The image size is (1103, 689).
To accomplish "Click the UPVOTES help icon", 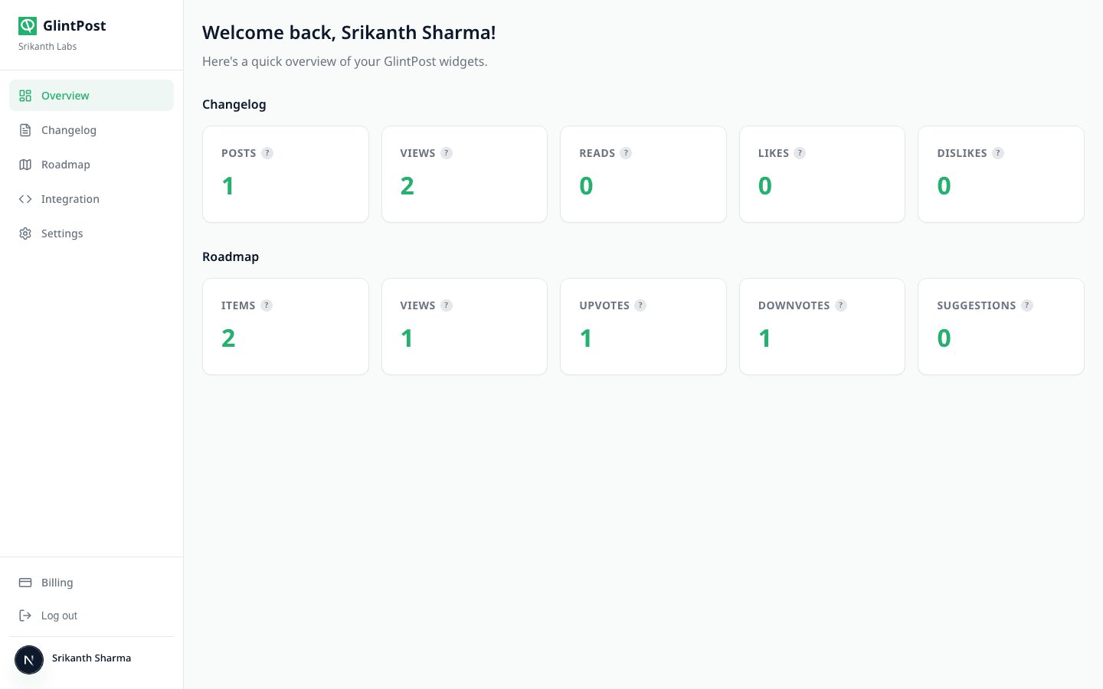I will [x=640, y=305].
